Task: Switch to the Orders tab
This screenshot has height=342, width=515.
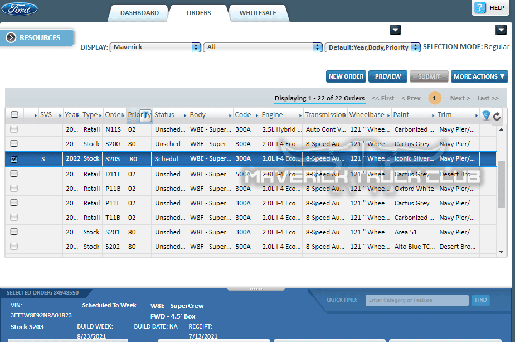Action: (x=198, y=13)
